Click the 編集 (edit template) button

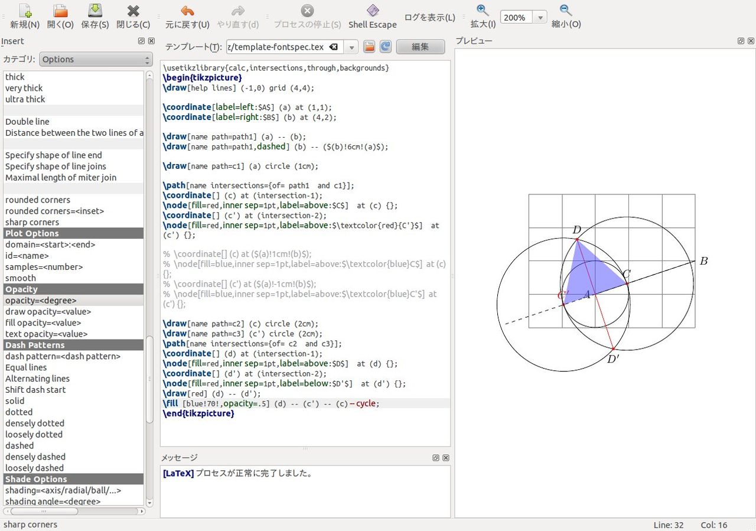click(420, 47)
